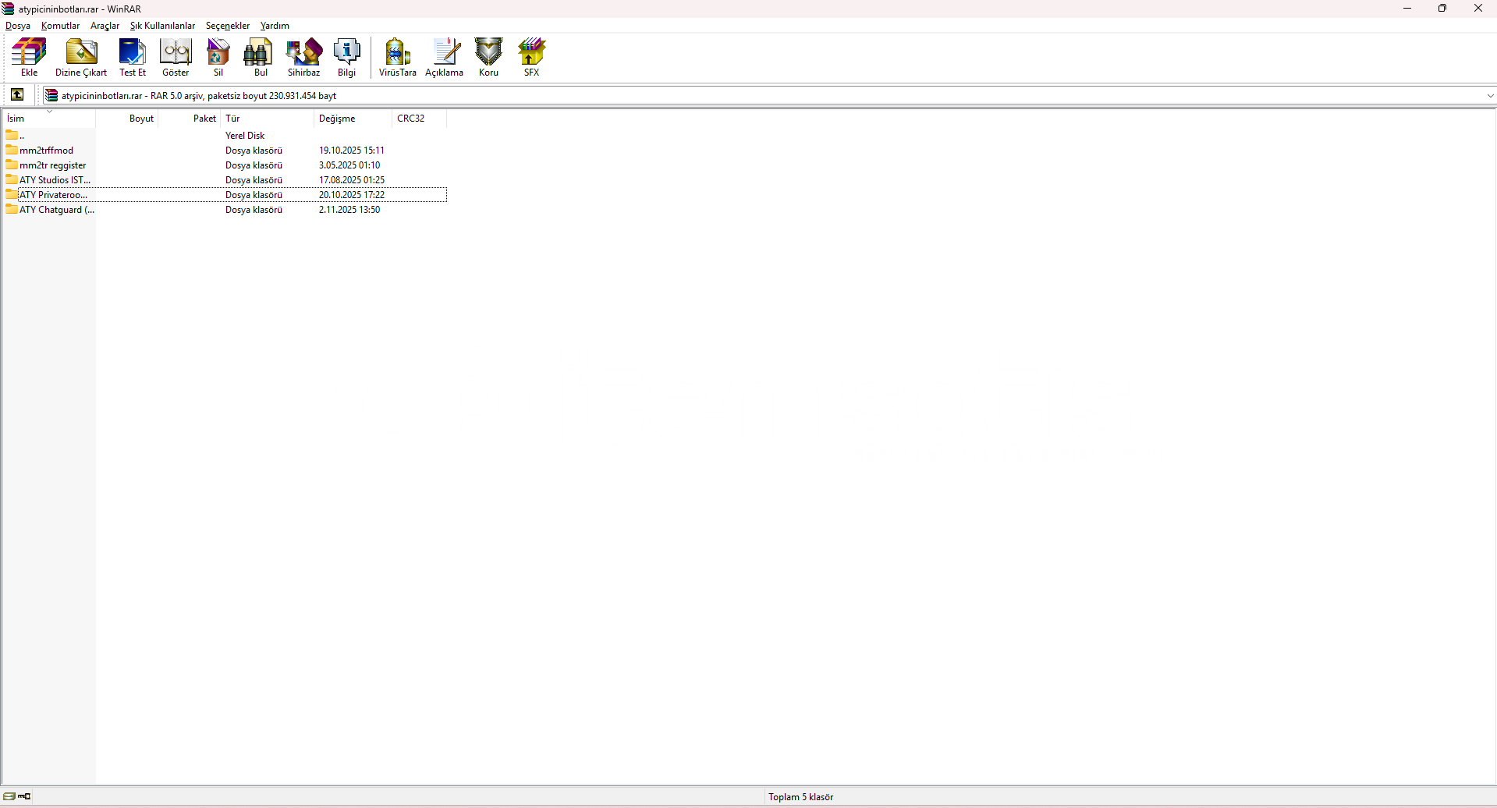Open the Yardım menu
Screen dimensions: 1497x808
[x=275, y=26]
